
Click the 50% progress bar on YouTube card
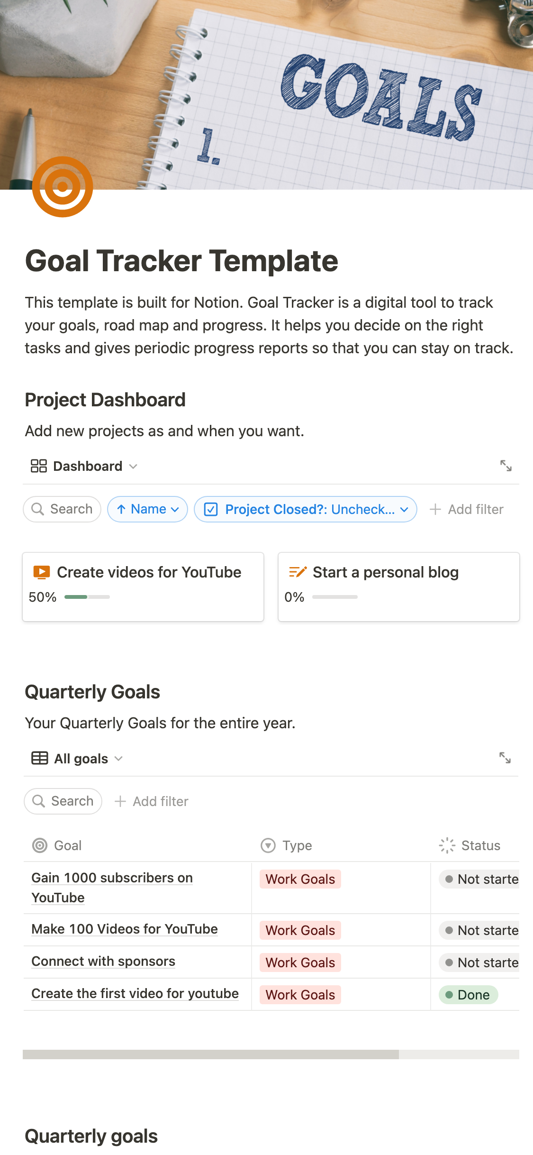tap(87, 597)
